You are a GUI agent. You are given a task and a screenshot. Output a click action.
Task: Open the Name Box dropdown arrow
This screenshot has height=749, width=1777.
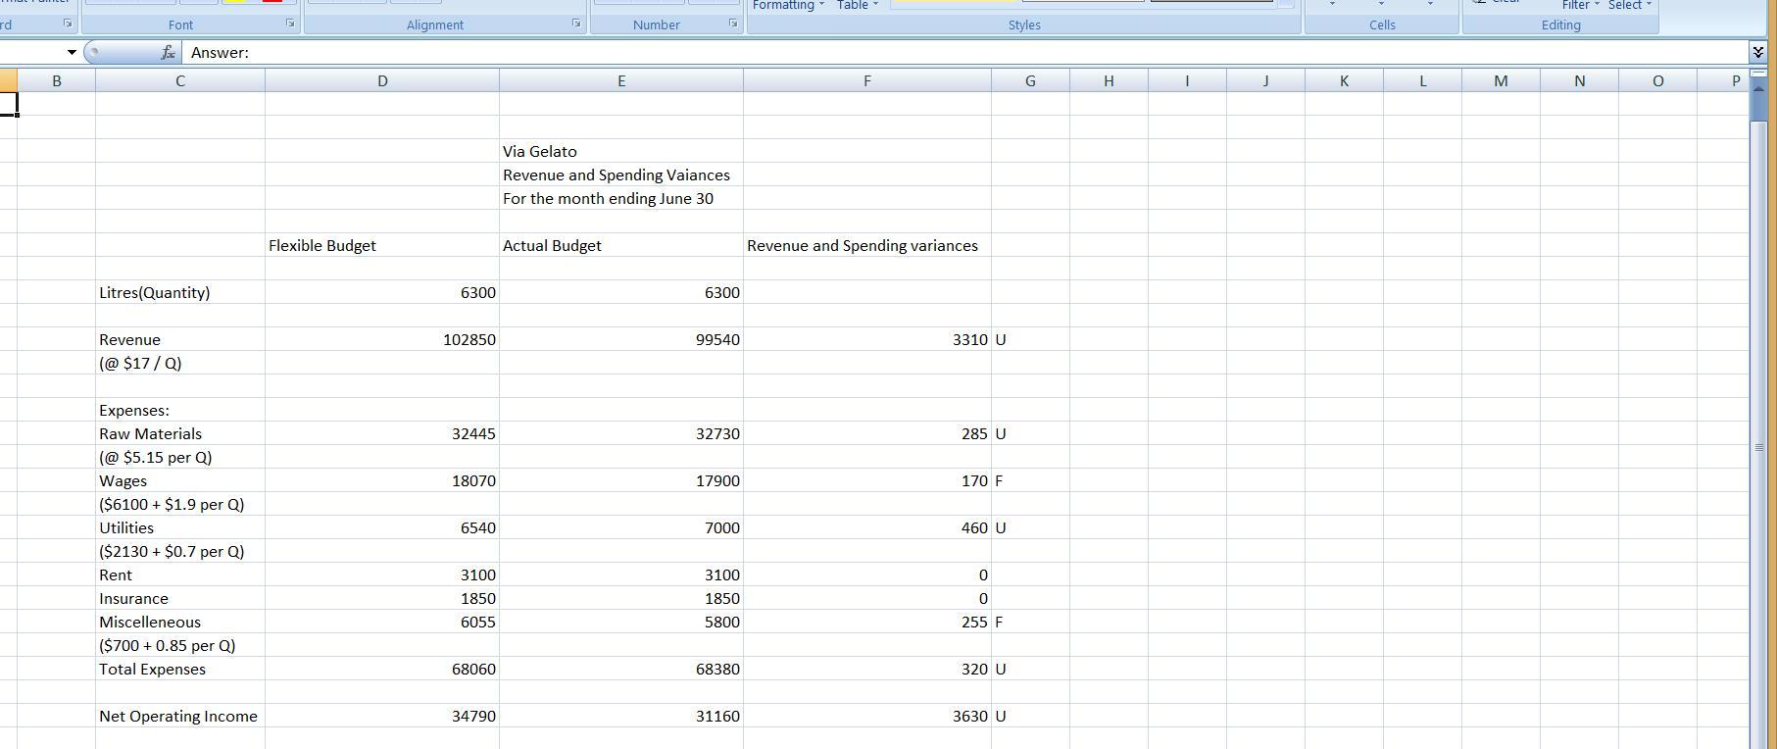coord(72,53)
